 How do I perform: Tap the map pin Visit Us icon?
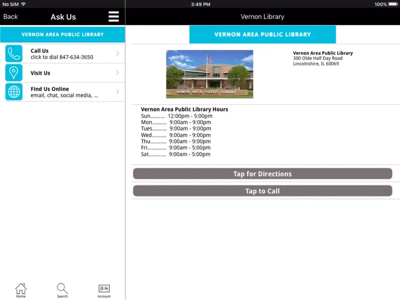coord(14,73)
